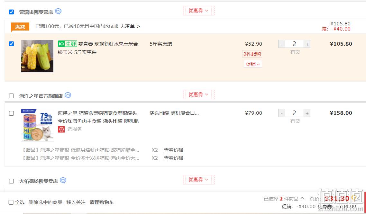
Task: Open chat with 誉潇果蔬专营店 customer service
Action: (58, 11)
